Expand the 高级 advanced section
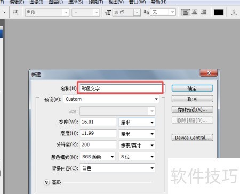Screen dimensions: 240x194 click(46, 182)
